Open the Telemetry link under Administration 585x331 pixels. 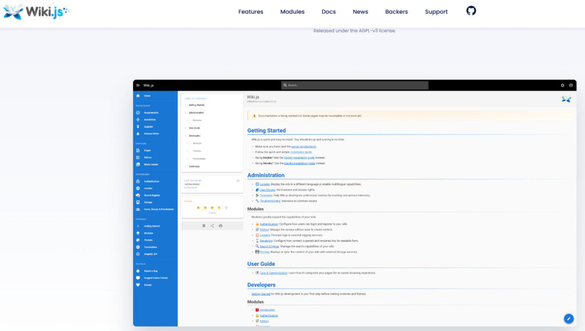266,196
